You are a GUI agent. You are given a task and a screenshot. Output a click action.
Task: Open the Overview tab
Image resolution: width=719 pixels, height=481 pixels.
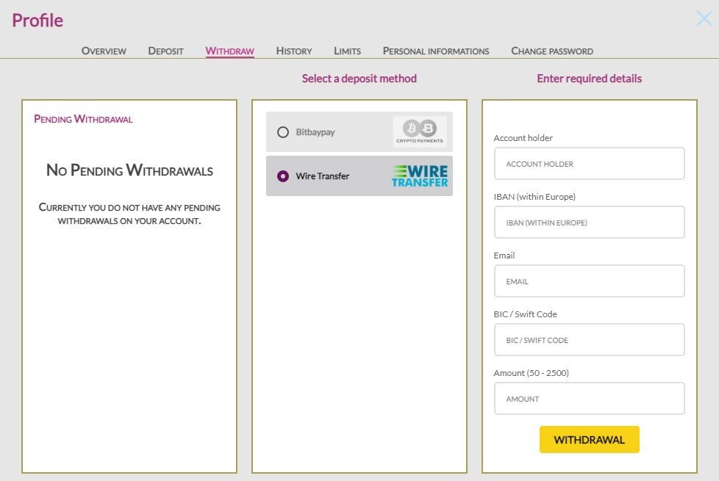point(104,51)
